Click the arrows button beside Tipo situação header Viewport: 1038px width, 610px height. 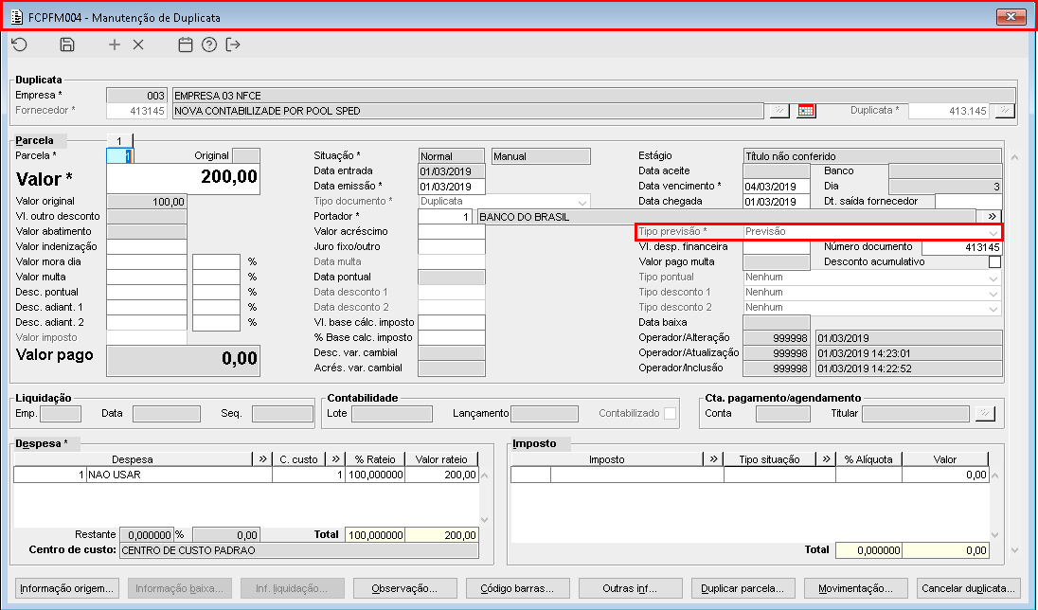click(x=826, y=459)
